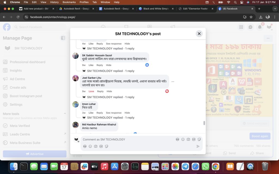Click the send comment arrow icon
Screen dimensions: 279x174
(198, 146)
